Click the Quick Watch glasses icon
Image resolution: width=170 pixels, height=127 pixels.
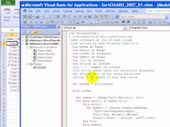point(83,22)
